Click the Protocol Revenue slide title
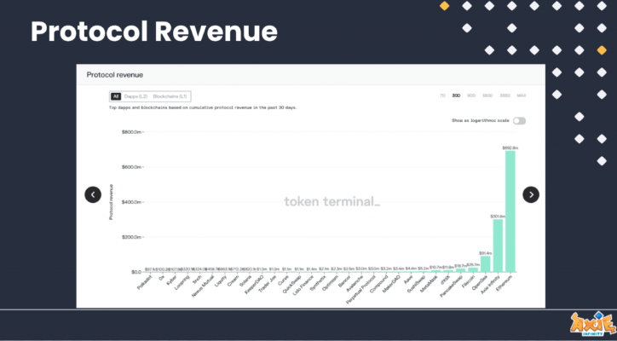This screenshot has width=617, height=341. click(154, 32)
